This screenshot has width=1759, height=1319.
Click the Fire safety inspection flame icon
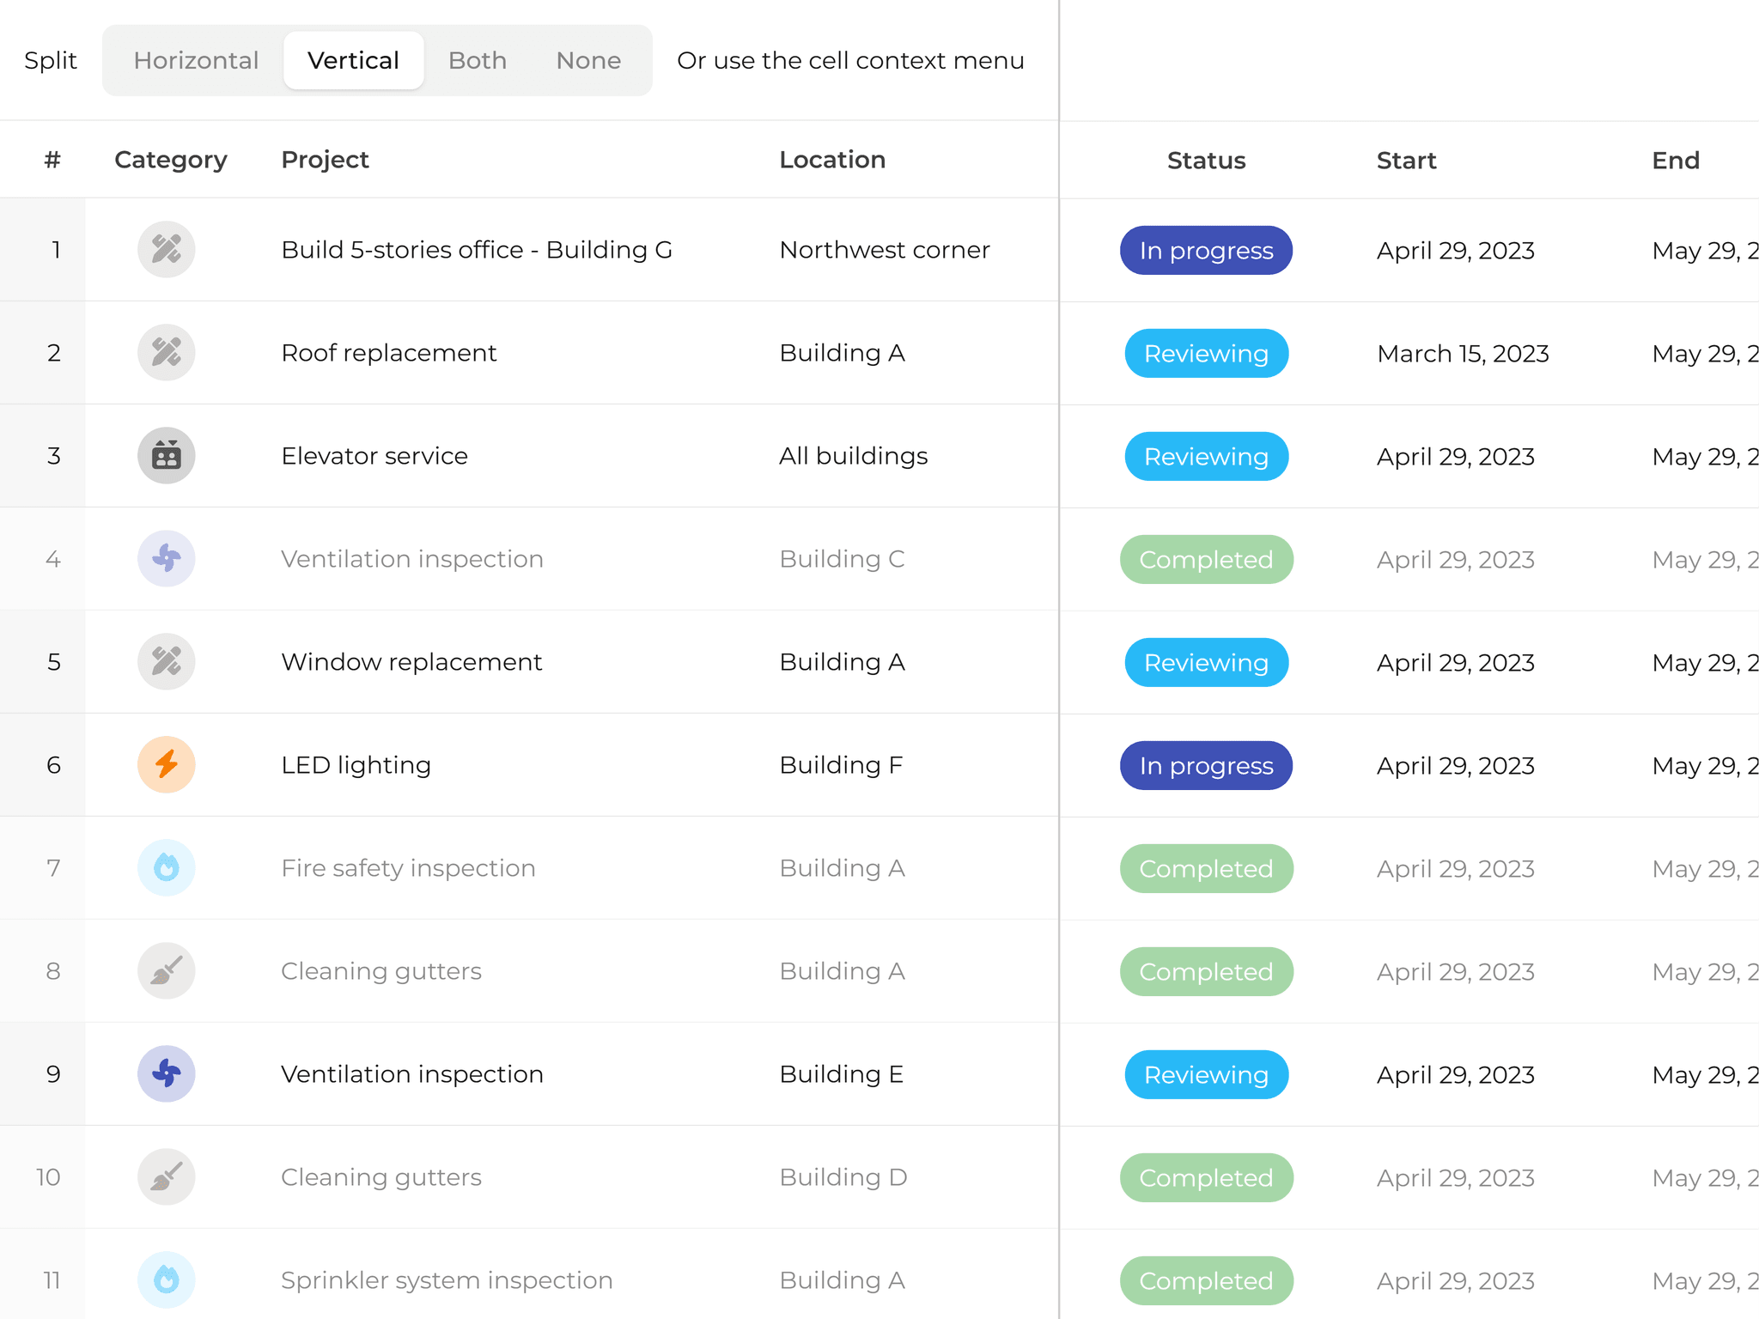point(166,868)
